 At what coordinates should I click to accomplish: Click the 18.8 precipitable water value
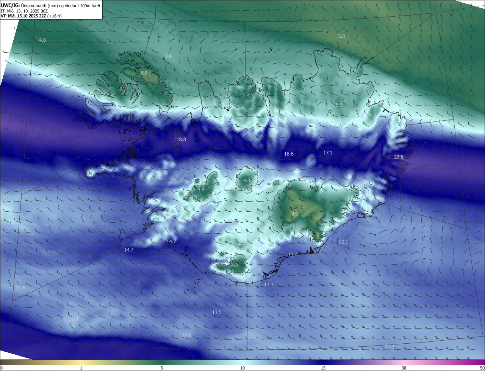tap(181, 139)
